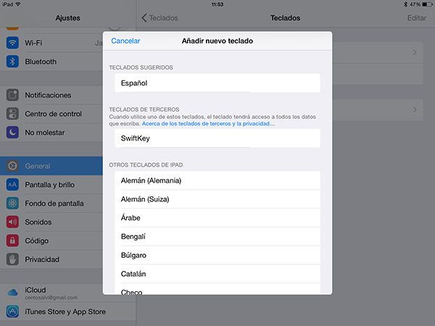
Task: Open Pantalla y brillo settings
Action: pos(51,185)
